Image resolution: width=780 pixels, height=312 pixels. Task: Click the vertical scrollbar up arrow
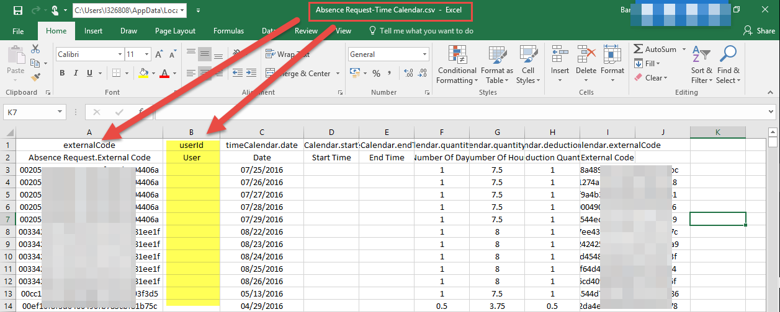[773, 132]
